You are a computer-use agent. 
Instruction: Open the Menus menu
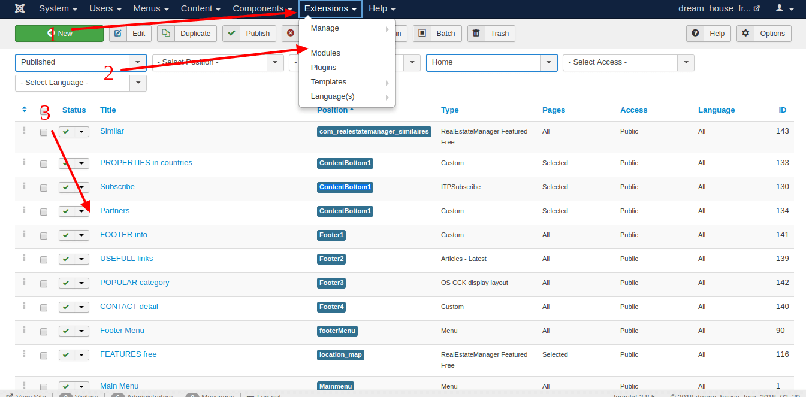tap(151, 8)
